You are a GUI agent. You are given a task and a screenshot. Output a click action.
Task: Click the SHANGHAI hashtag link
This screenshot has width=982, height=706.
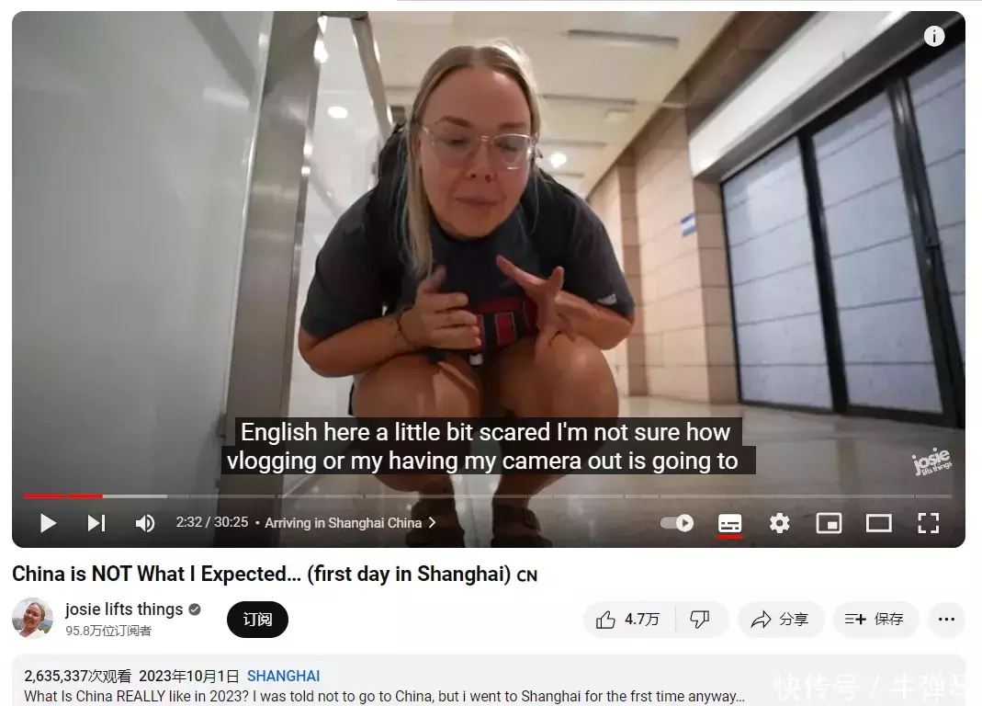click(x=283, y=676)
